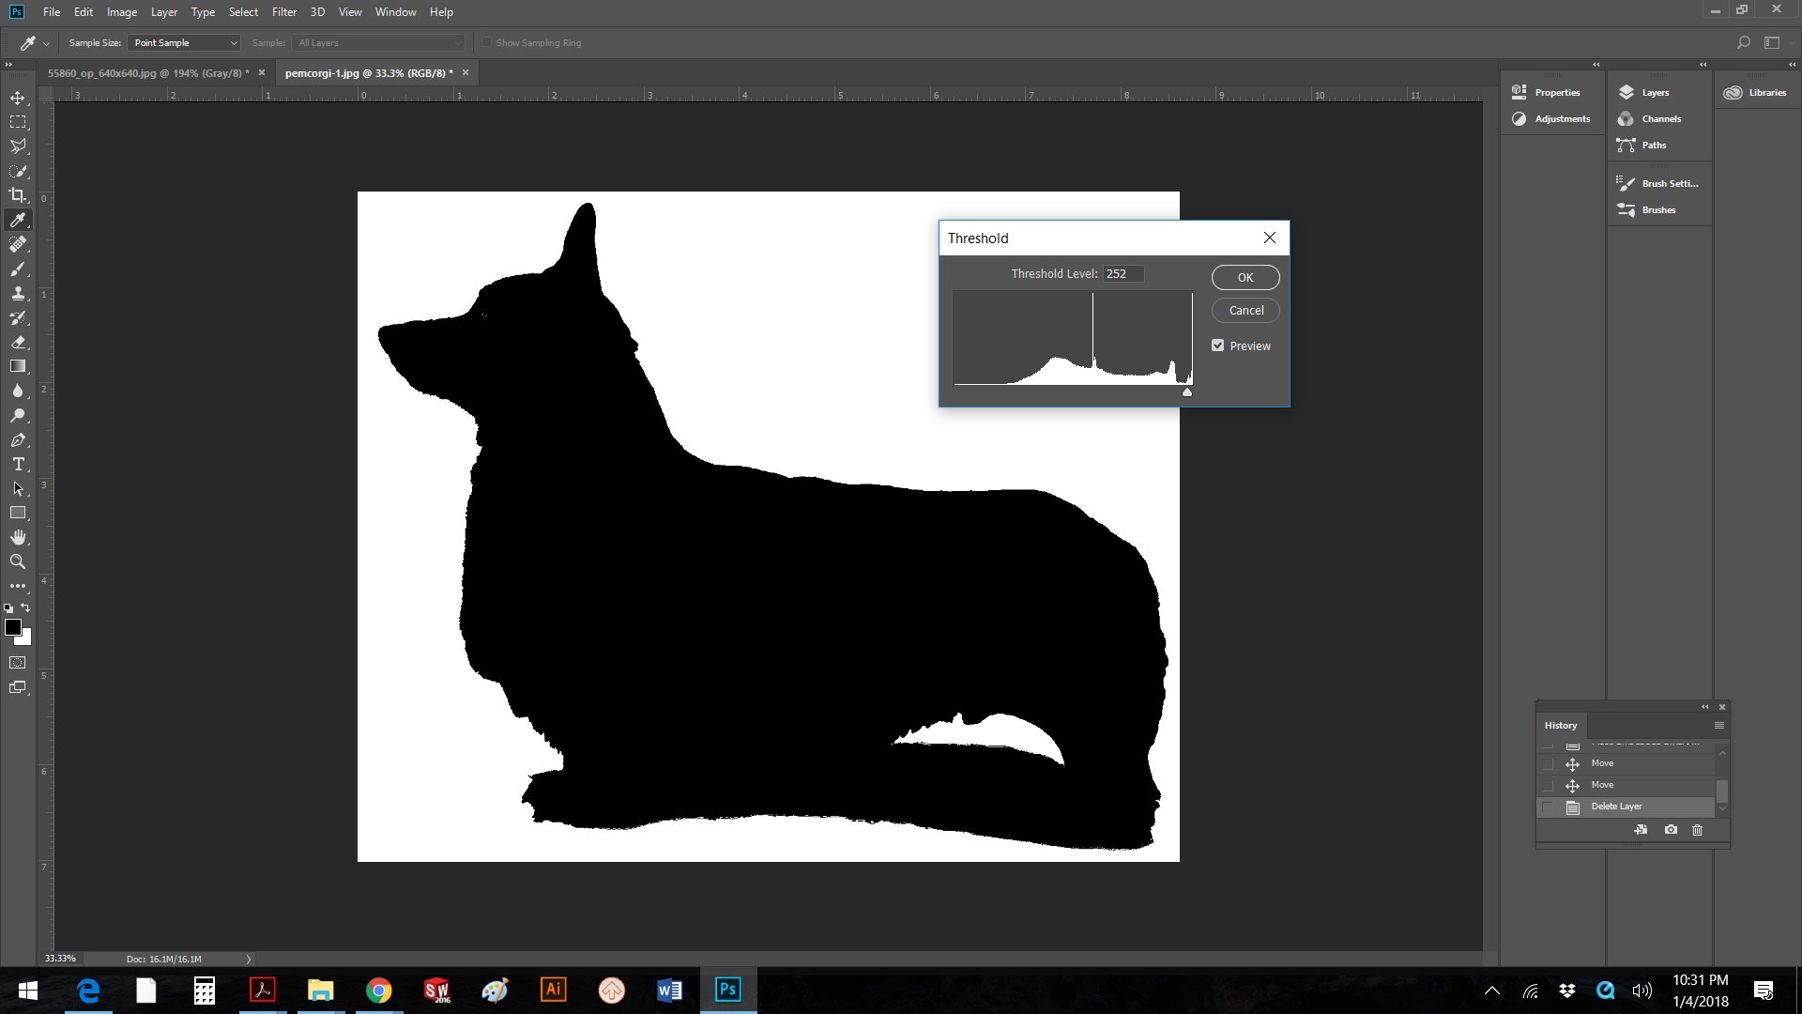Image resolution: width=1802 pixels, height=1014 pixels.
Task: Open the History panel options menu
Action: point(1718,726)
